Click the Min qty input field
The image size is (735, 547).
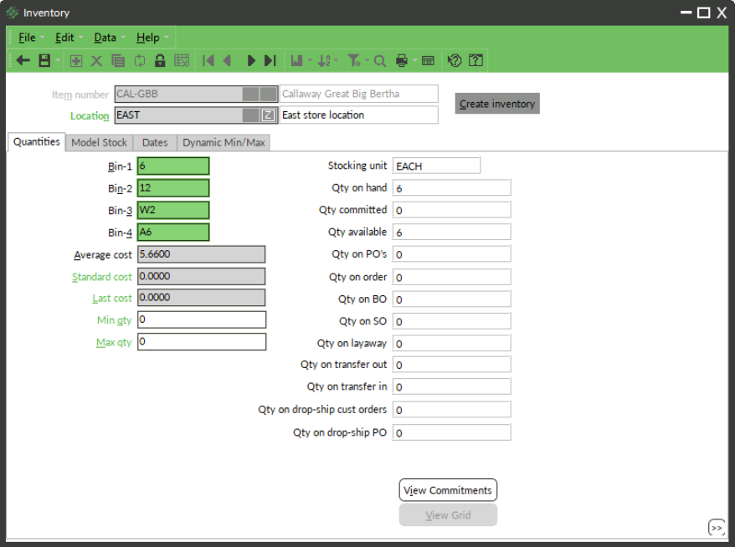coord(202,320)
